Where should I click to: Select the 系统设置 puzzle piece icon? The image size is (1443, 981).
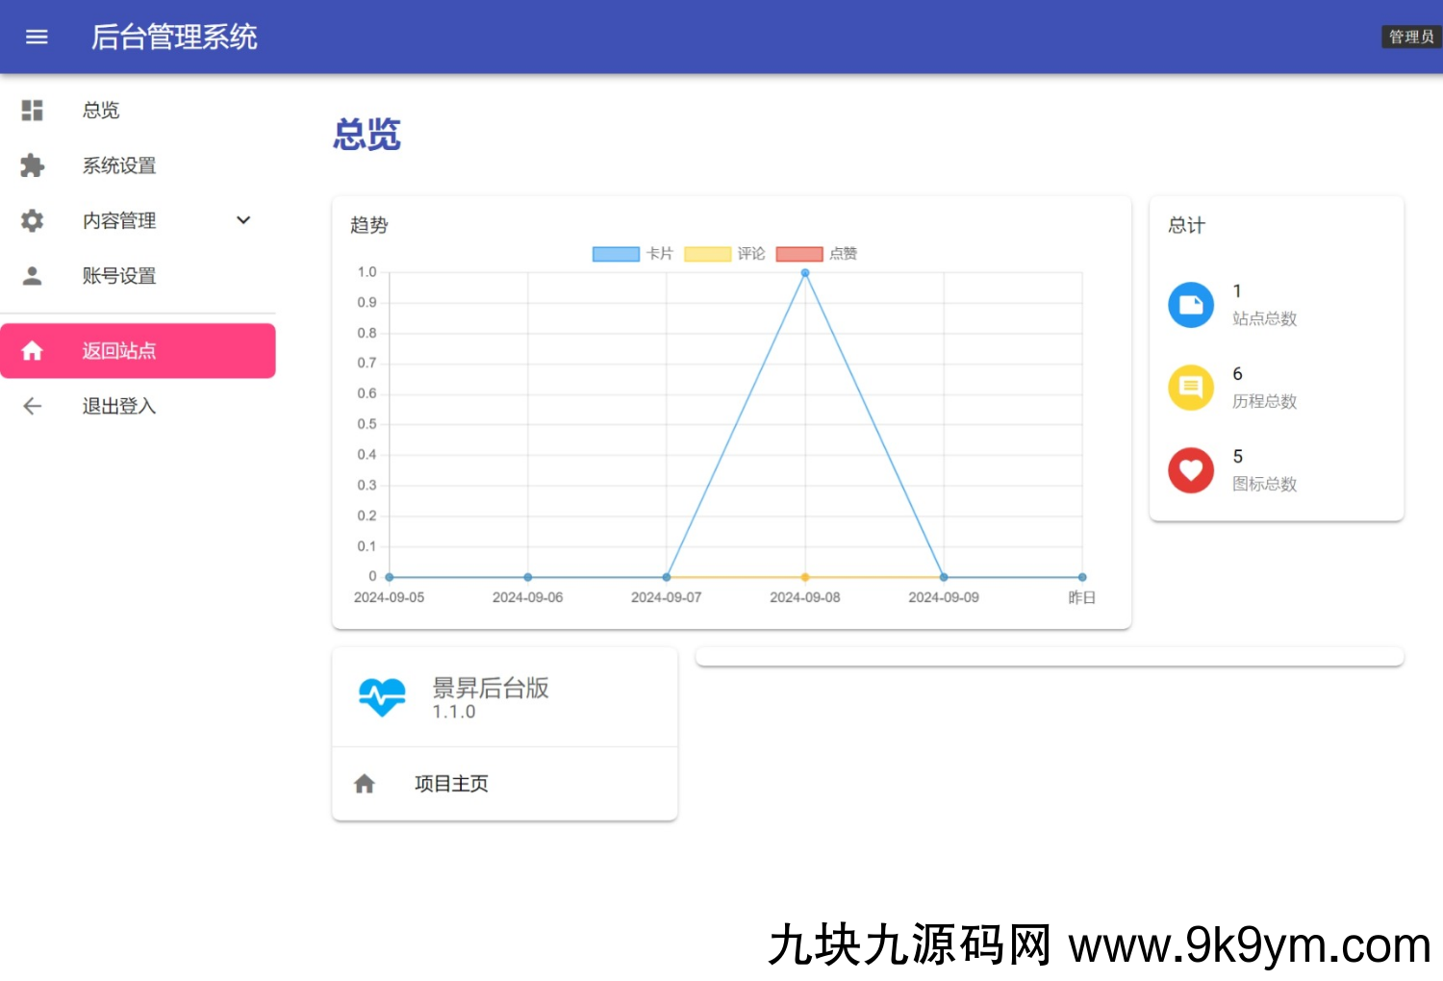[x=32, y=165]
